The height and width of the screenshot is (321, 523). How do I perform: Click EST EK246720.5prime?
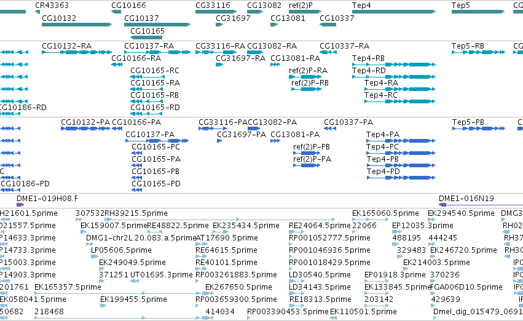pyautogui.click(x=463, y=250)
